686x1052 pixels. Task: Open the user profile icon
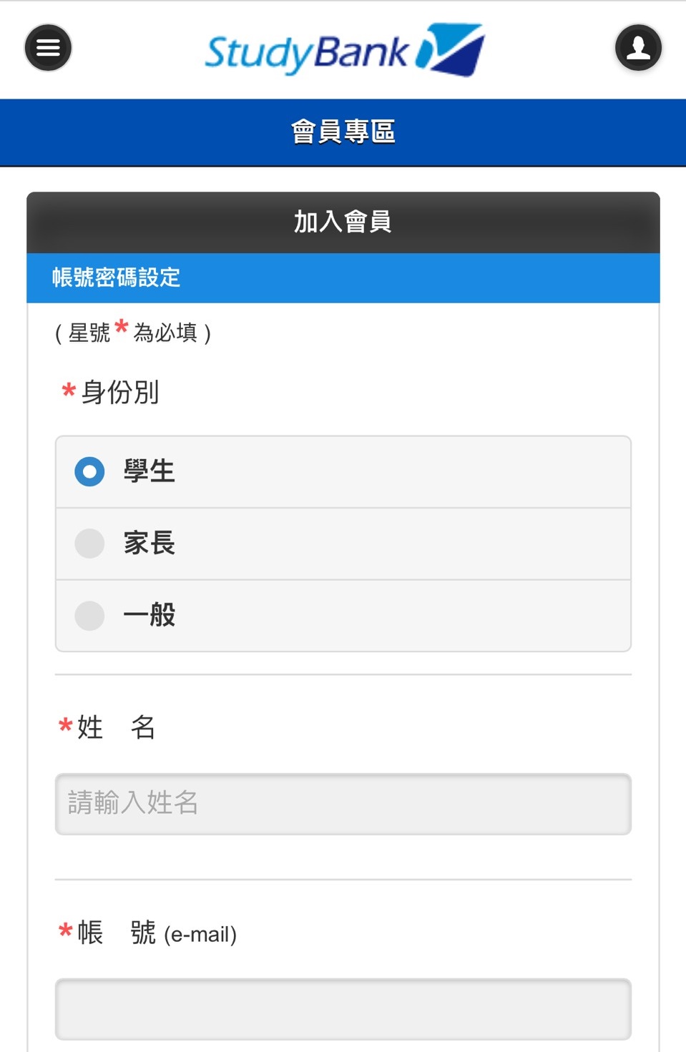[638, 48]
